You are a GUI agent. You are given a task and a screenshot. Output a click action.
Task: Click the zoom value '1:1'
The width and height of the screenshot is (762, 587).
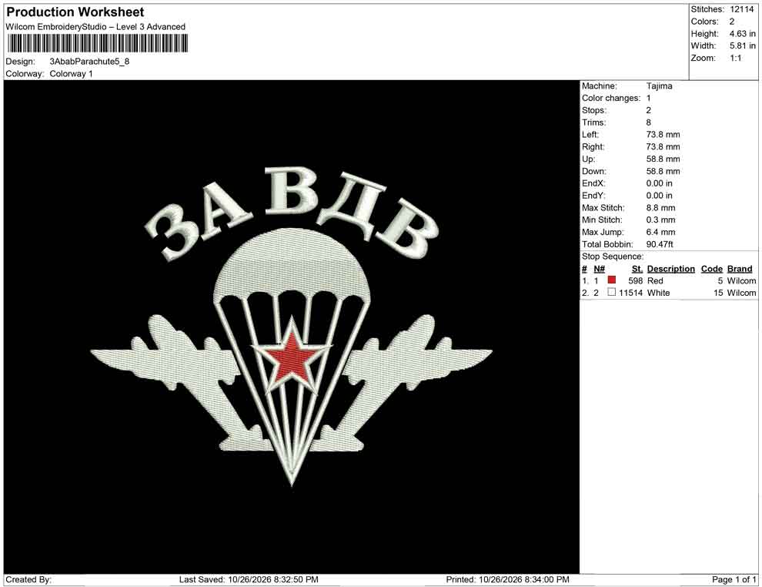tap(735, 58)
